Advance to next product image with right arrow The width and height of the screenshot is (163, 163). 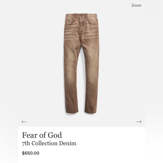click(139, 122)
